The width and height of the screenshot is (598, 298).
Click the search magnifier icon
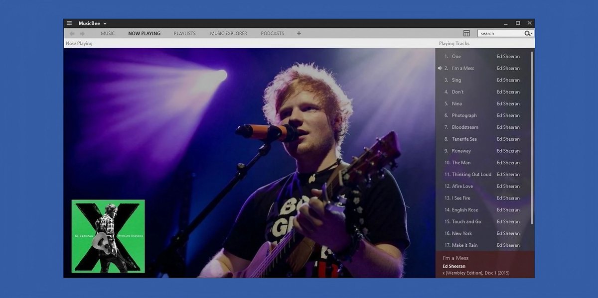click(x=527, y=33)
